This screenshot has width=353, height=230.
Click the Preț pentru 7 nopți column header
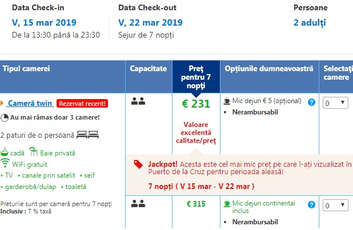tap(195, 76)
